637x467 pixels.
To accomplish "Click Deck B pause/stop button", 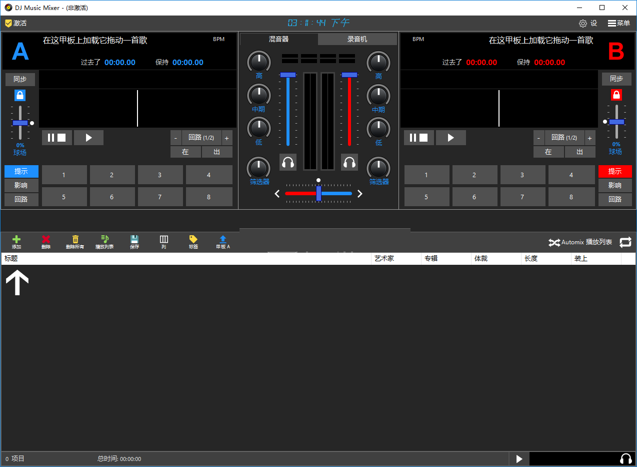I will tap(419, 138).
